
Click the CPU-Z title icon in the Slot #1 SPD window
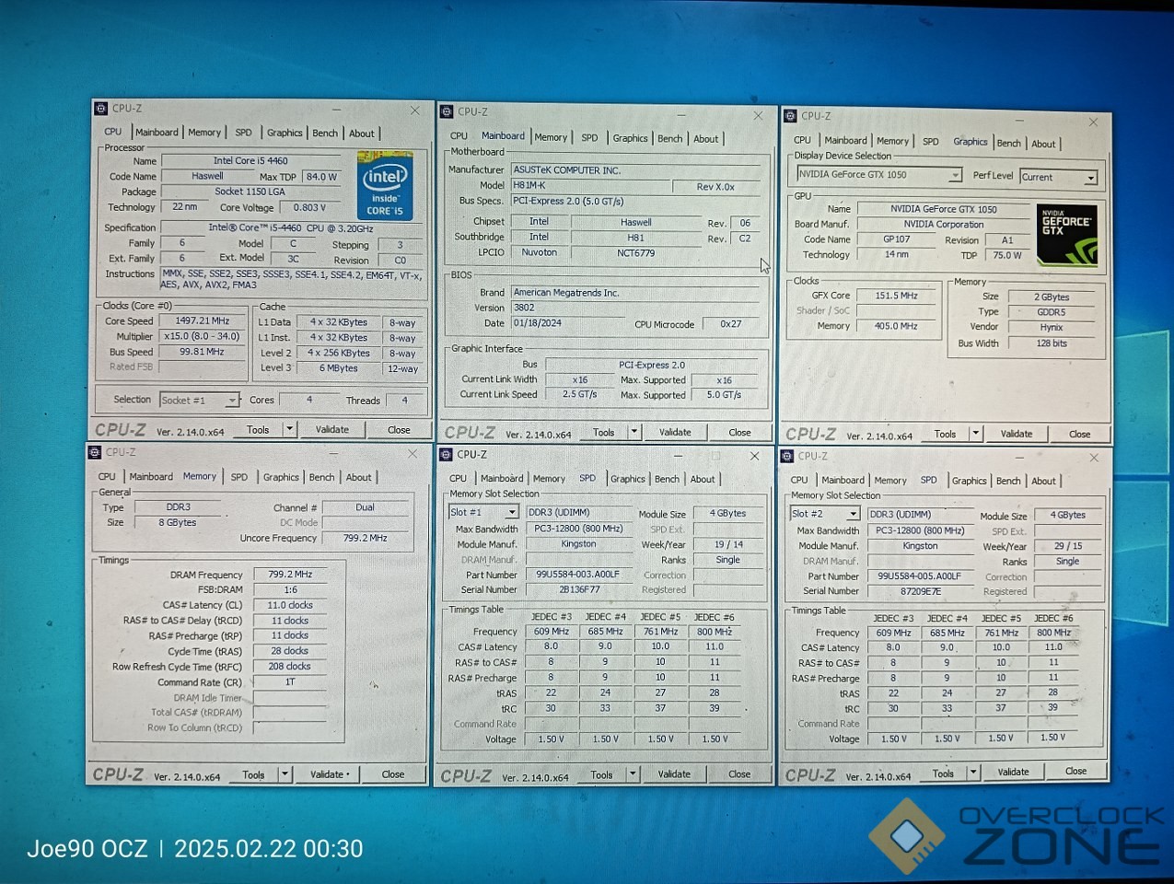(x=447, y=455)
